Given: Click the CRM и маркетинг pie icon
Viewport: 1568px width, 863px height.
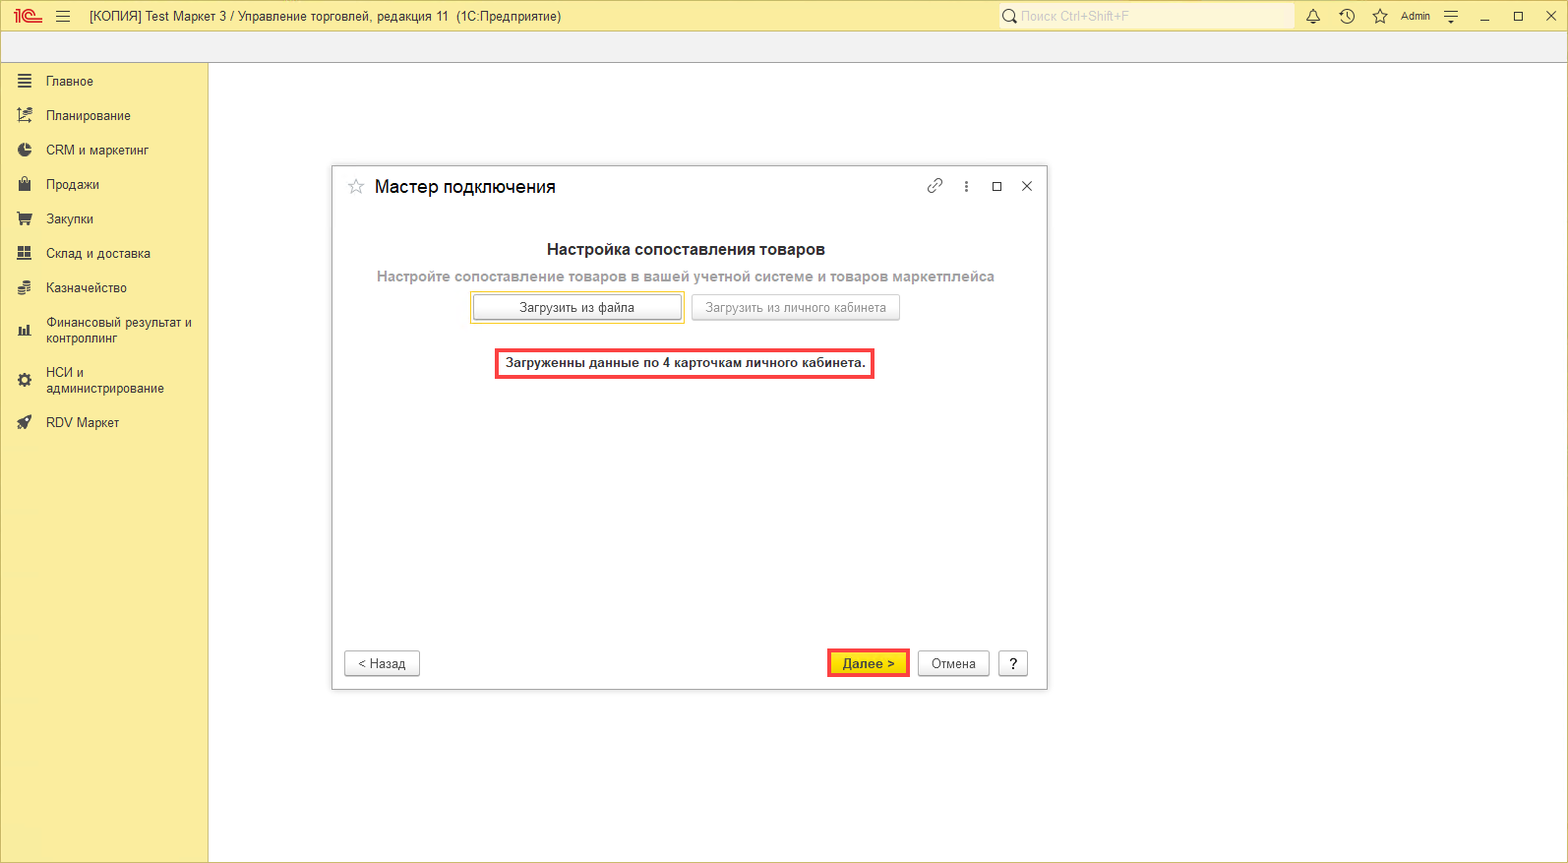Looking at the screenshot, I should point(25,150).
